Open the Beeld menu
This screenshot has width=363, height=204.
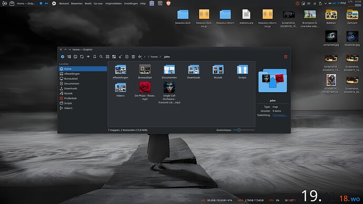[88, 4]
